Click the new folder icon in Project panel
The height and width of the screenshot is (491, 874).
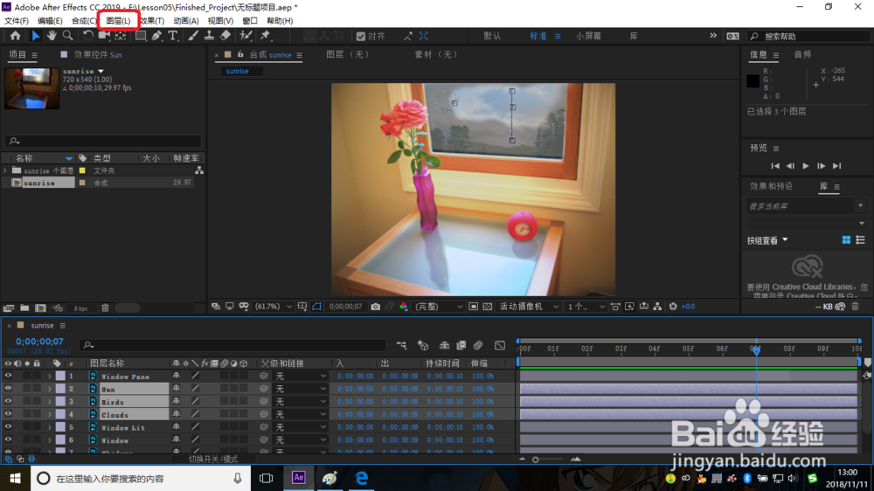tap(24, 308)
